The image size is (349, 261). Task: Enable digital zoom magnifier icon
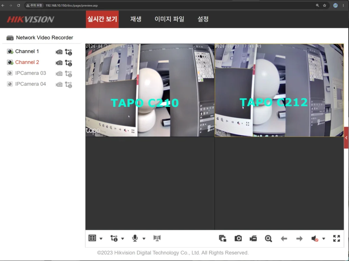(269, 239)
